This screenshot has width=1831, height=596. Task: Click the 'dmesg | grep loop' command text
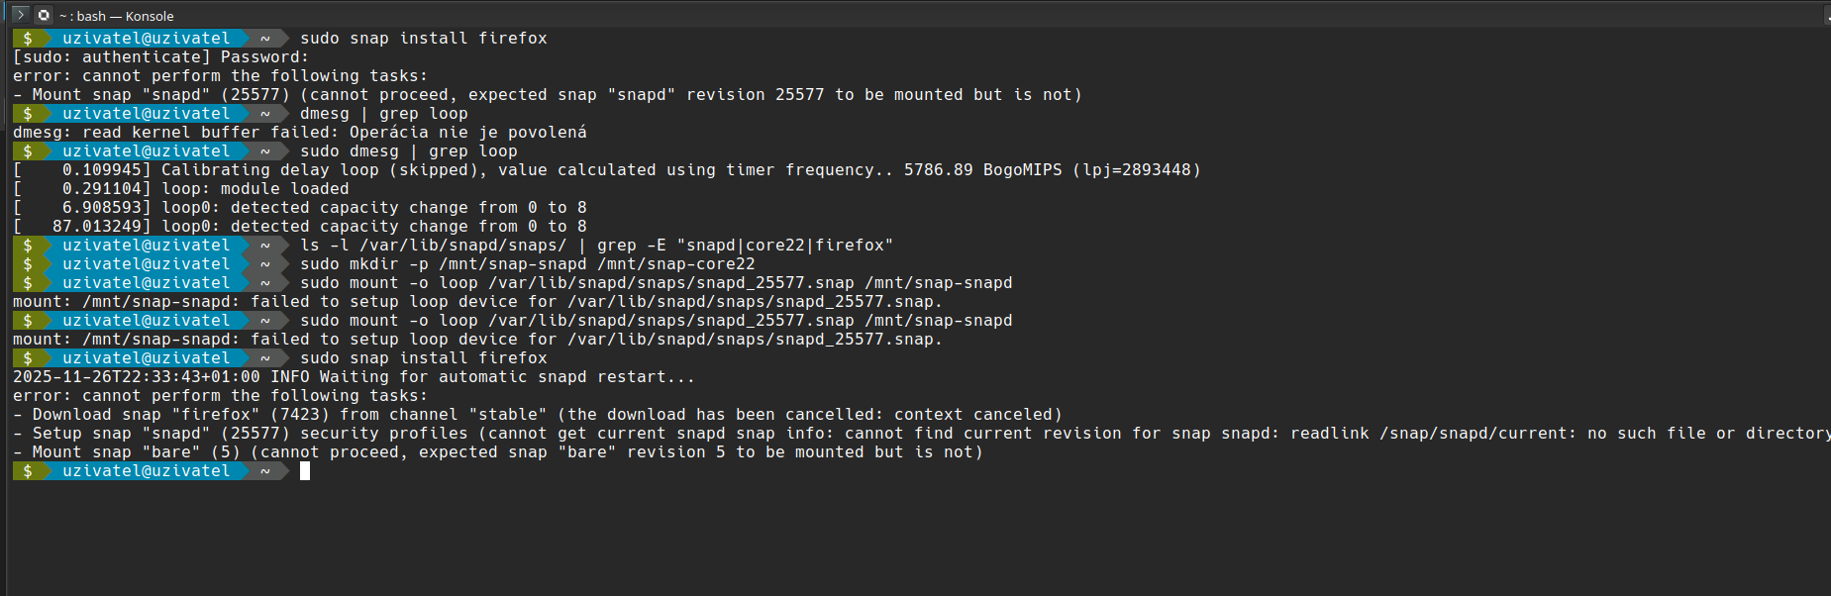383,114
